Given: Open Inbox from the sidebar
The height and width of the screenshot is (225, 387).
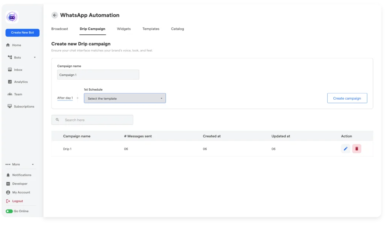Looking at the screenshot, I should coord(18,70).
